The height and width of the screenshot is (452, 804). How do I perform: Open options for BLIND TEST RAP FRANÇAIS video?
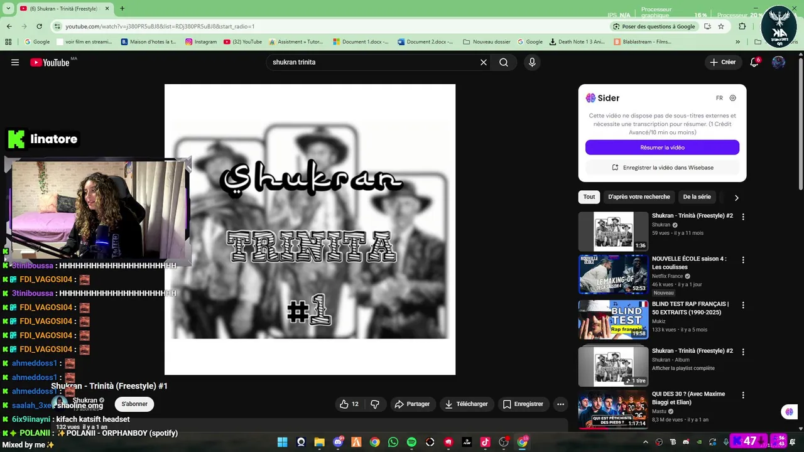[743, 305]
